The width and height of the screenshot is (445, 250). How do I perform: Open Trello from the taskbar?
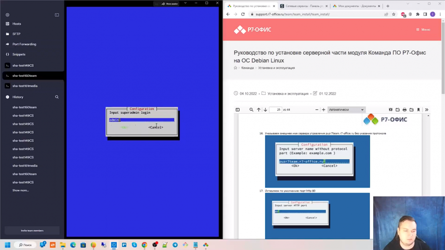[124, 245]
